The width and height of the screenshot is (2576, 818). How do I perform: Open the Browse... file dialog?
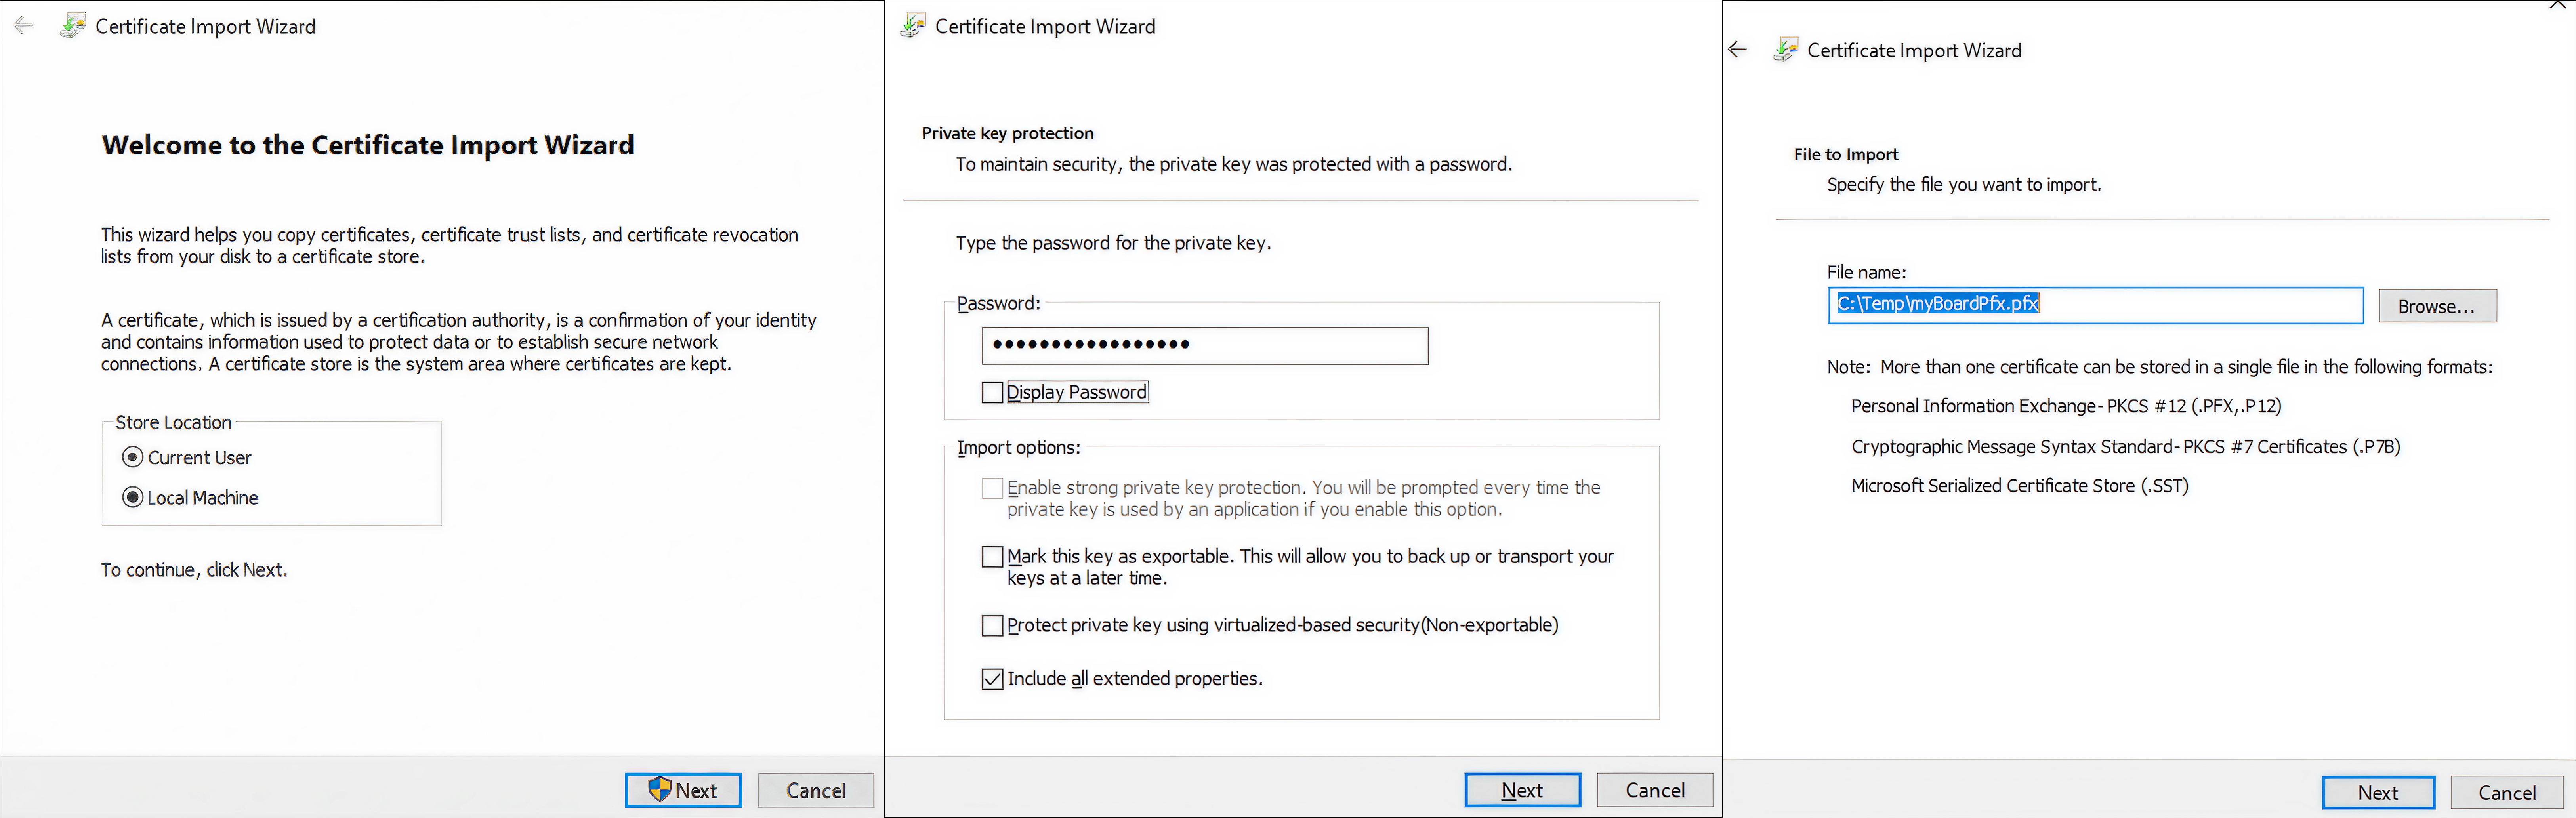[x=2437, y=306]
